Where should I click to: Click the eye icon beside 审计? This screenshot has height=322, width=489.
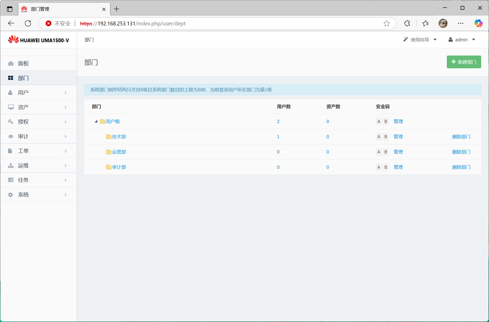click(11, 137)
